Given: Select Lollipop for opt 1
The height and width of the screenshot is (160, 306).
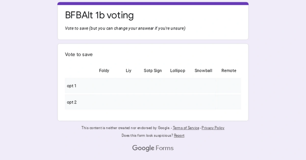Looking at the screenshot, I should tap(178, 86).
